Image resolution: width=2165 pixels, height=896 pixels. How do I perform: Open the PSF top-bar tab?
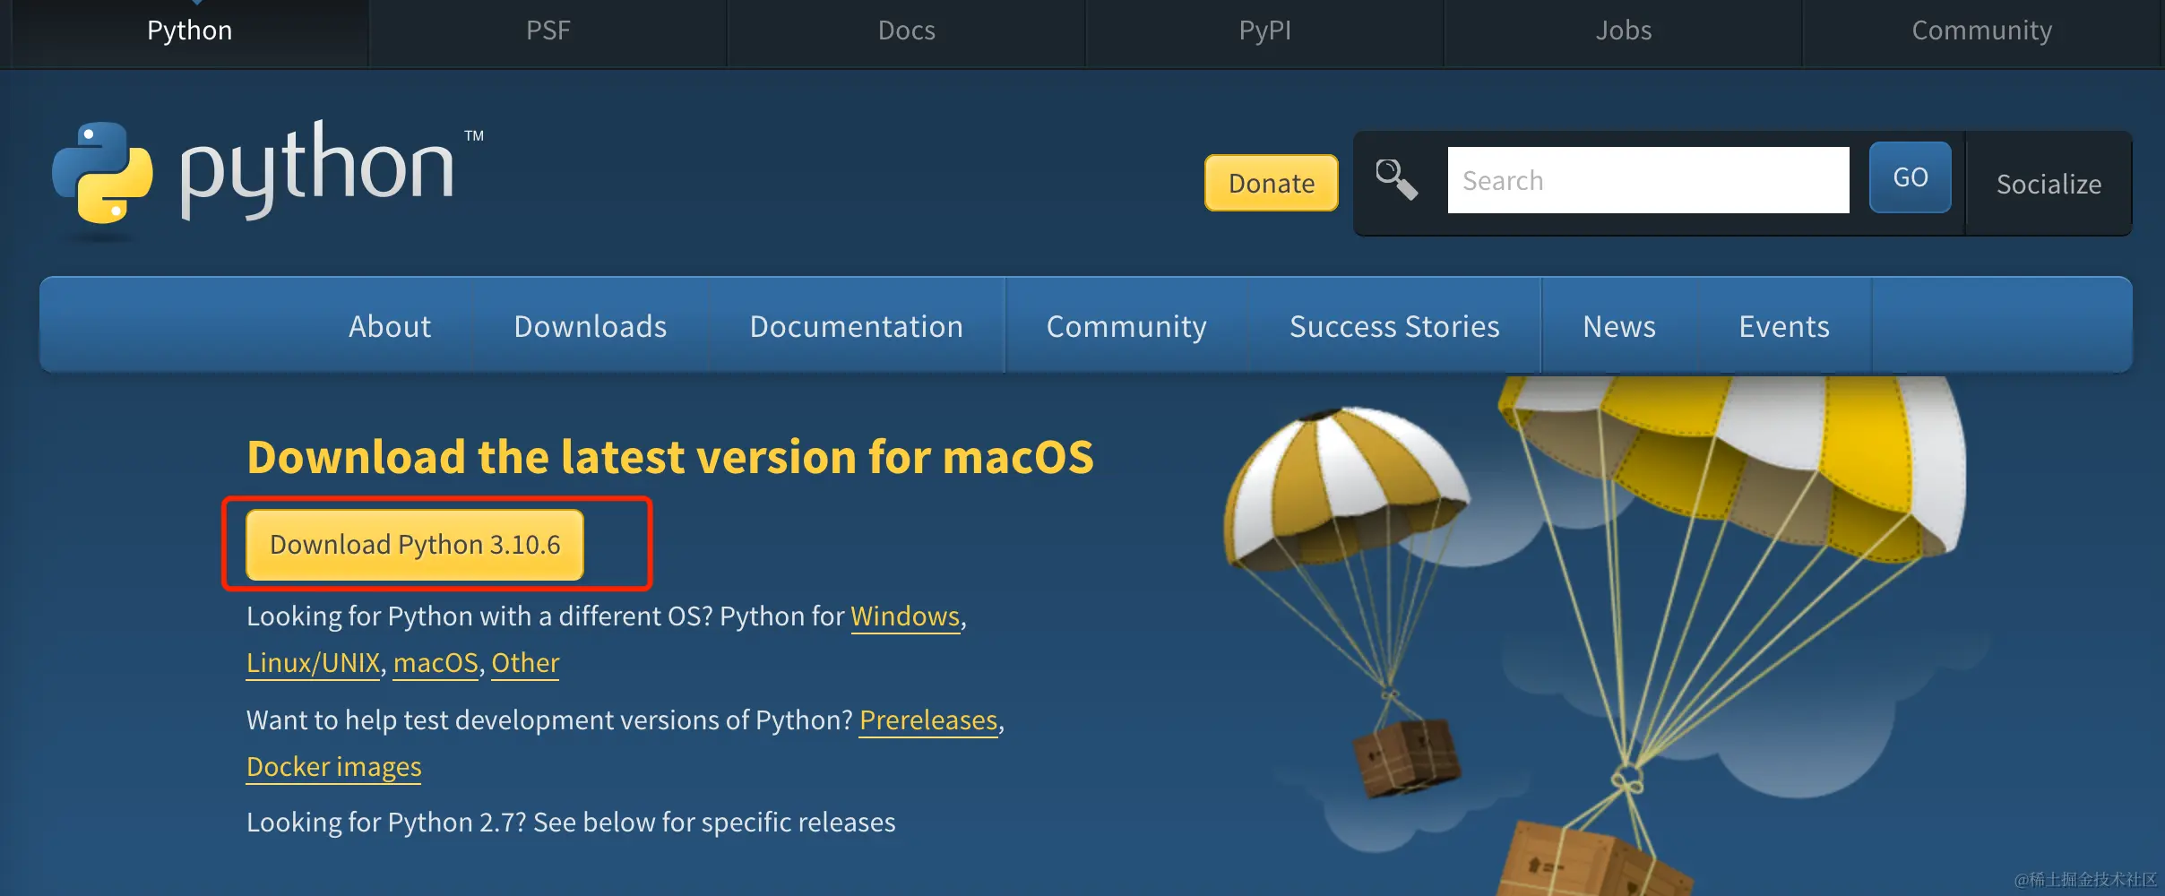tap(548, 31)
